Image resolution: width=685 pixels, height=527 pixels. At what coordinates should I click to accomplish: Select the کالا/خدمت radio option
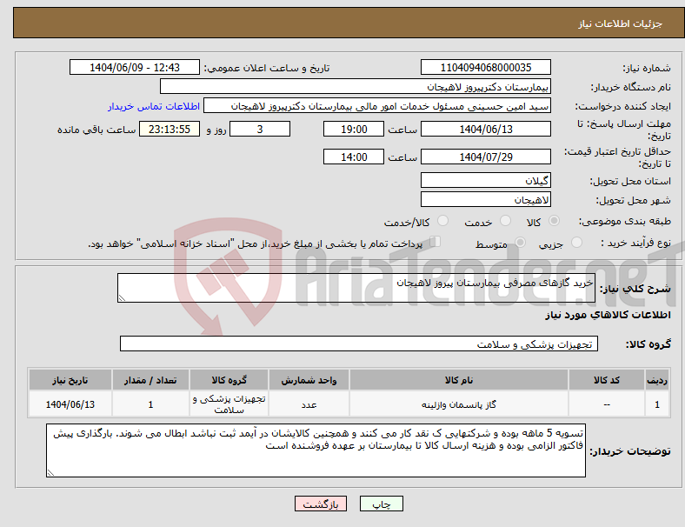[442, 221]
